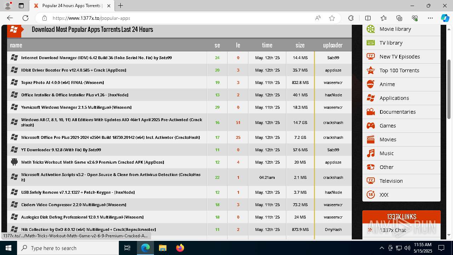
Task: Click the Top 100 Torrents icon
Action: point(371,70)
